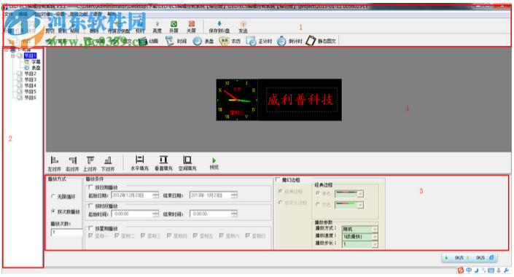The image size is (514, 277).
Task: Click the moon icon in the IME bar
Action: [476, 270]
